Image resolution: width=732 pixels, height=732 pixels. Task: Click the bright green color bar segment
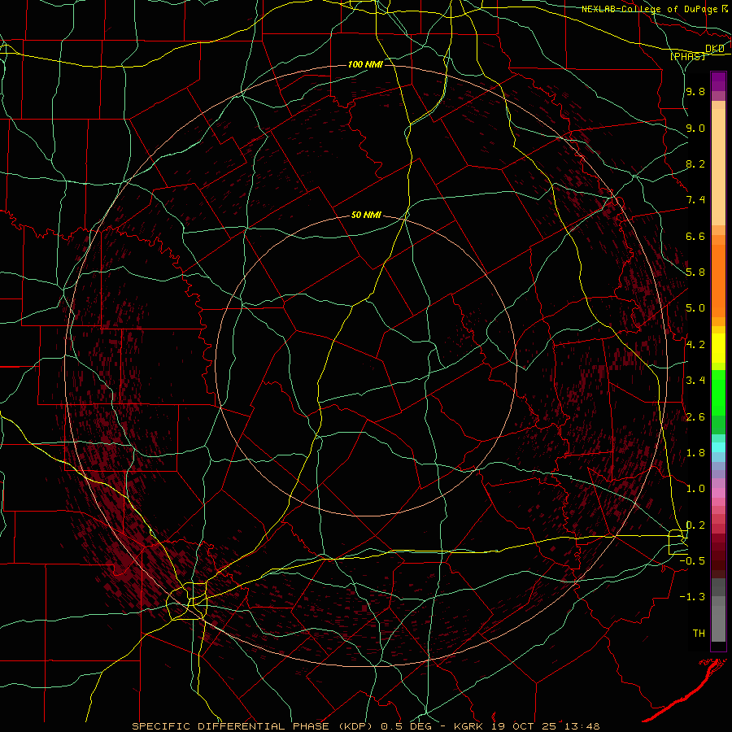click(x=718, y=393)
